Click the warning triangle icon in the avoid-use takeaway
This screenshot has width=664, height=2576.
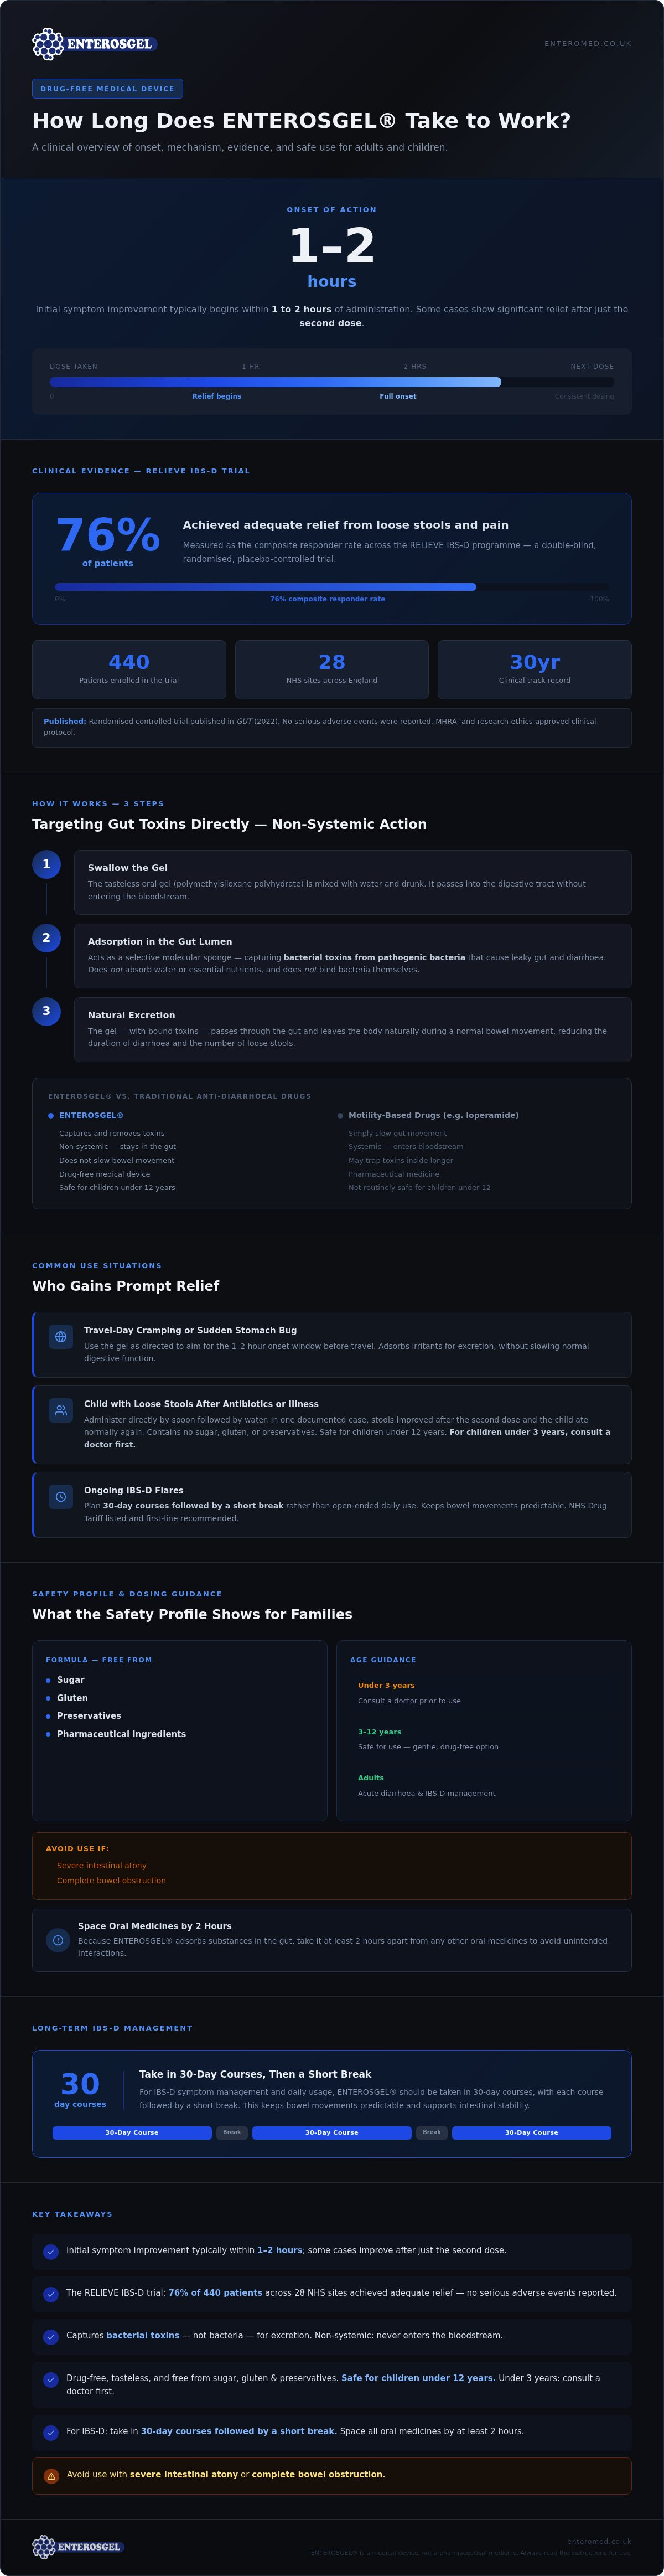[x=51, y=2476]
